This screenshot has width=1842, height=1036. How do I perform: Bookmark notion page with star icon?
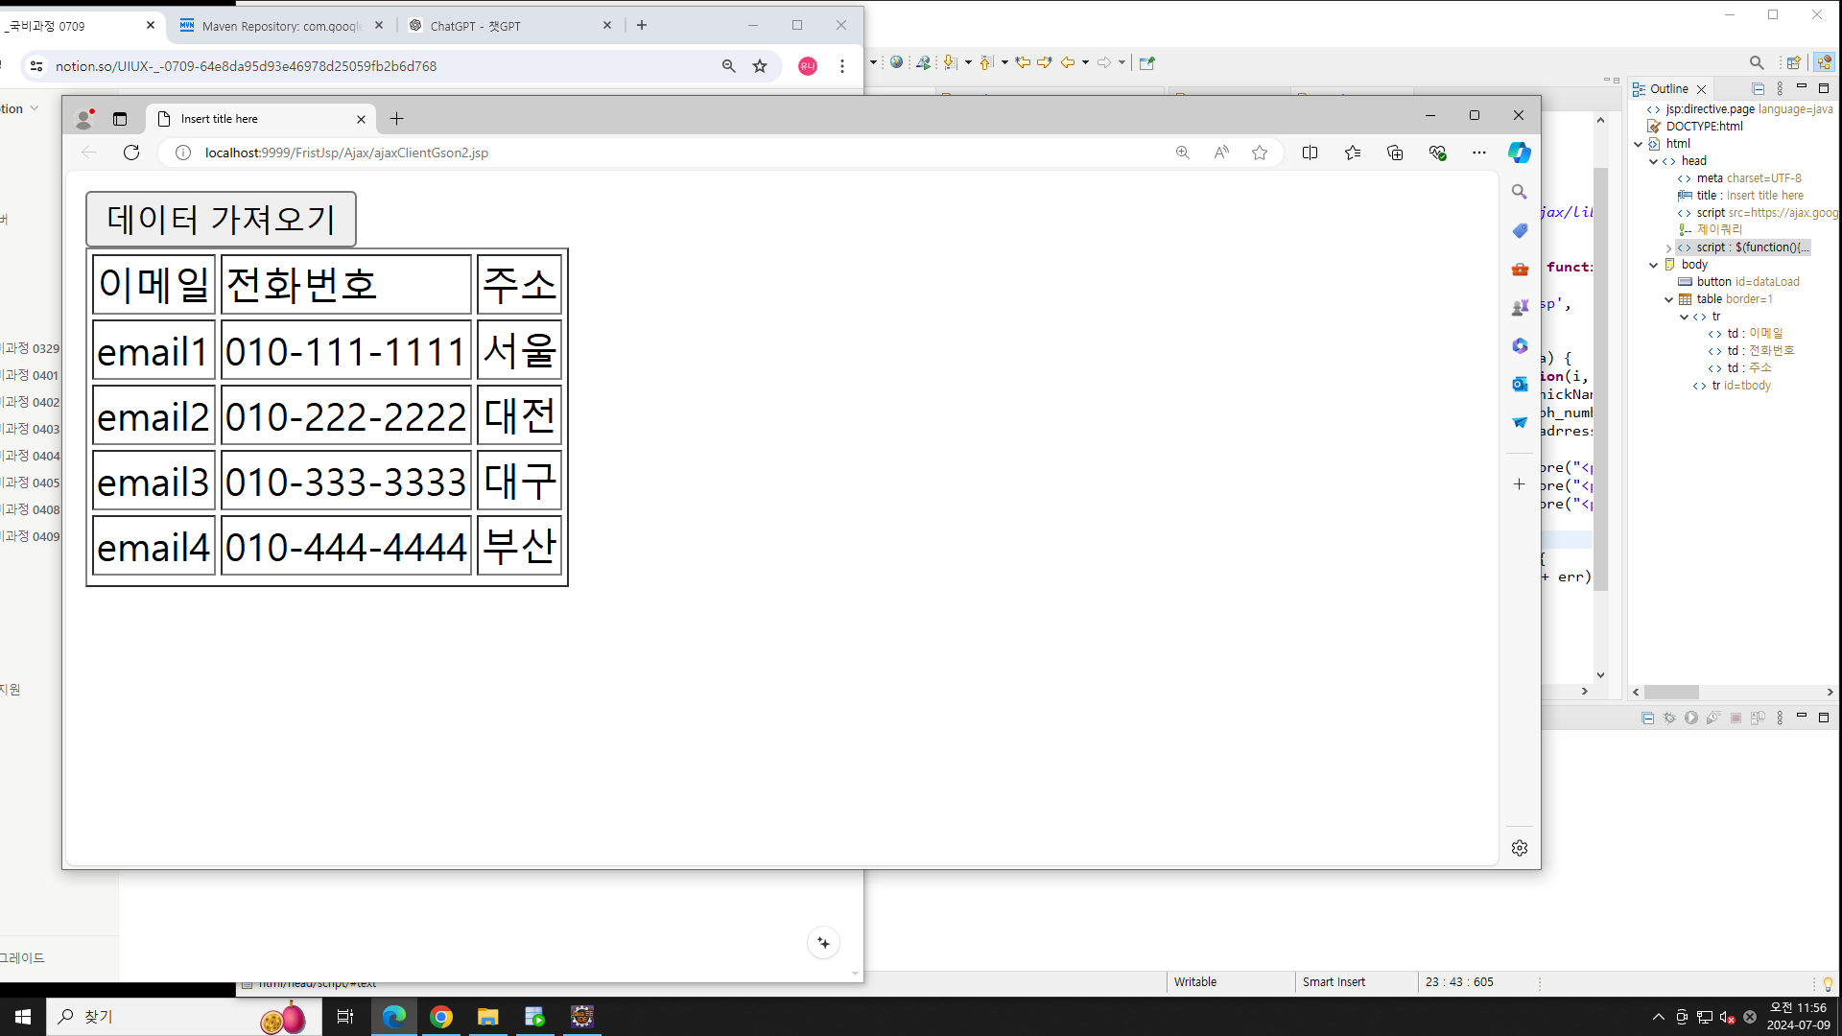pos(760,66)
